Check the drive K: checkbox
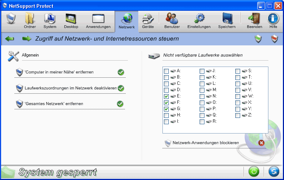 [x=202, y=77]
